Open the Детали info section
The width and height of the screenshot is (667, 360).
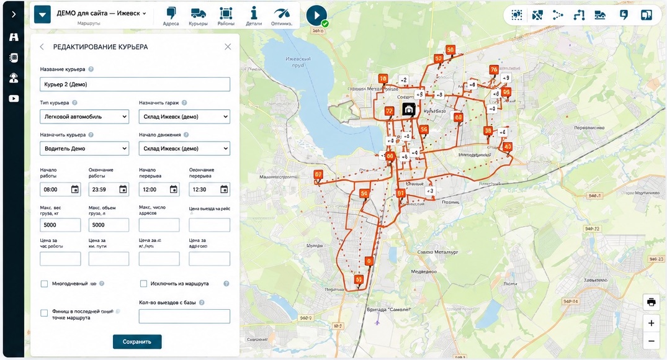pyautogui.click(x=254, y=17)
